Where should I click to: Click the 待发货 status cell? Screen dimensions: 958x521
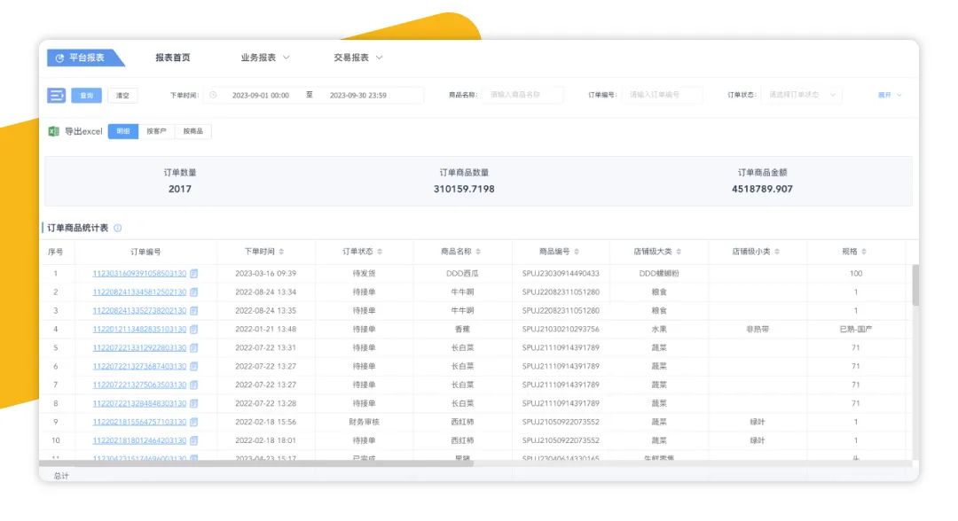tap(365, 274)
